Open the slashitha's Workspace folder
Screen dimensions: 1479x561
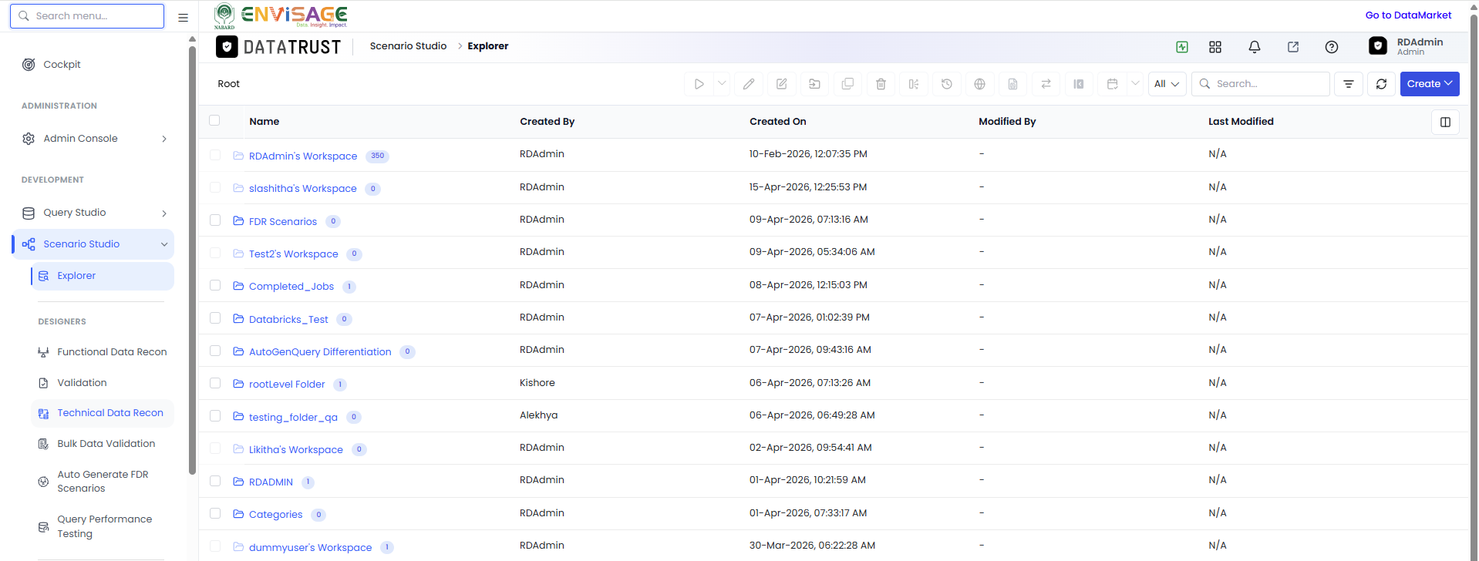click(x=303, y=189)
